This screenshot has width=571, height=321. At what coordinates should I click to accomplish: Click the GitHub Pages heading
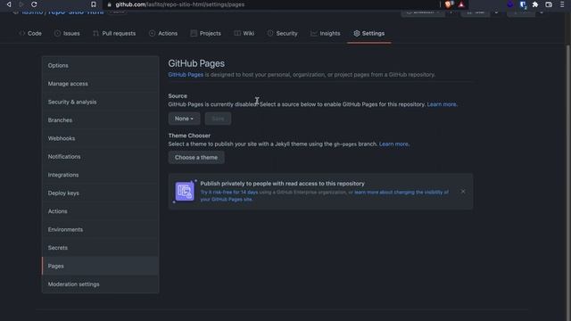[196, 63]
